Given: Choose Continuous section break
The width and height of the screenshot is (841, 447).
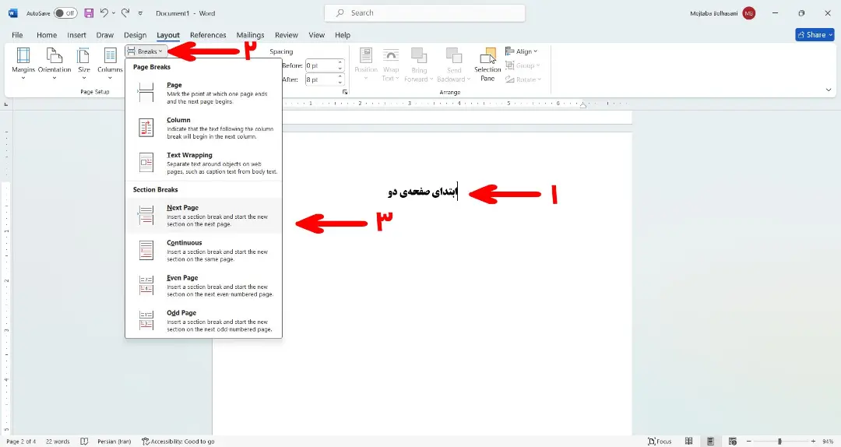Looking at the screenshot, I should (204, 250).
